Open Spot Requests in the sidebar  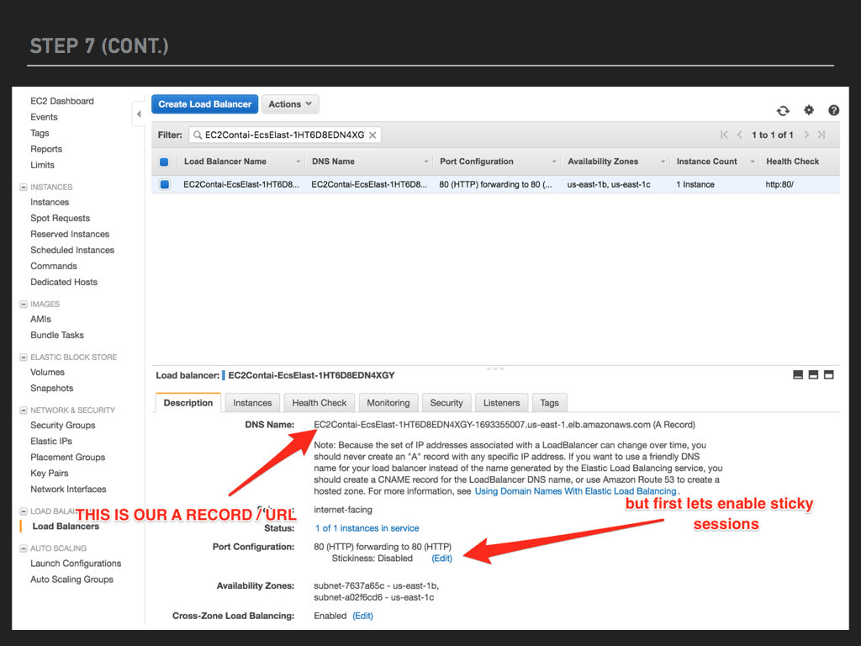(60, 218)
